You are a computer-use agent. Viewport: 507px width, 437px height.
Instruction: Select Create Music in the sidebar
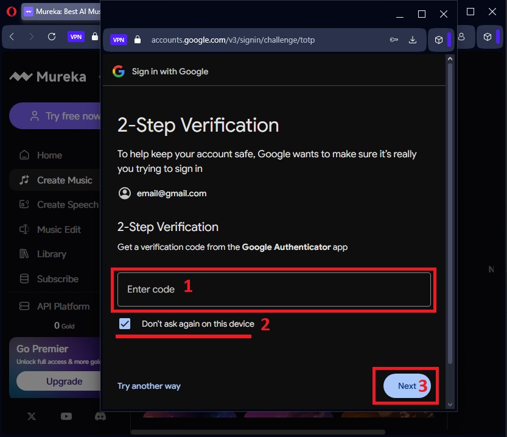(64, 180)
